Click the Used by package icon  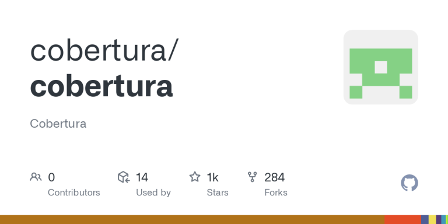(124, 177)
